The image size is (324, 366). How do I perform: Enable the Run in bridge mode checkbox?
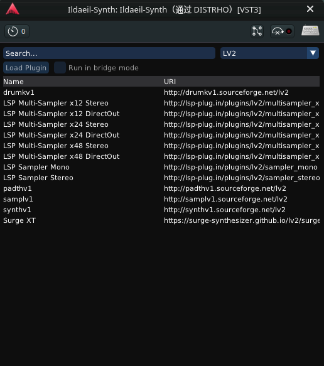[x=60, y=68]
